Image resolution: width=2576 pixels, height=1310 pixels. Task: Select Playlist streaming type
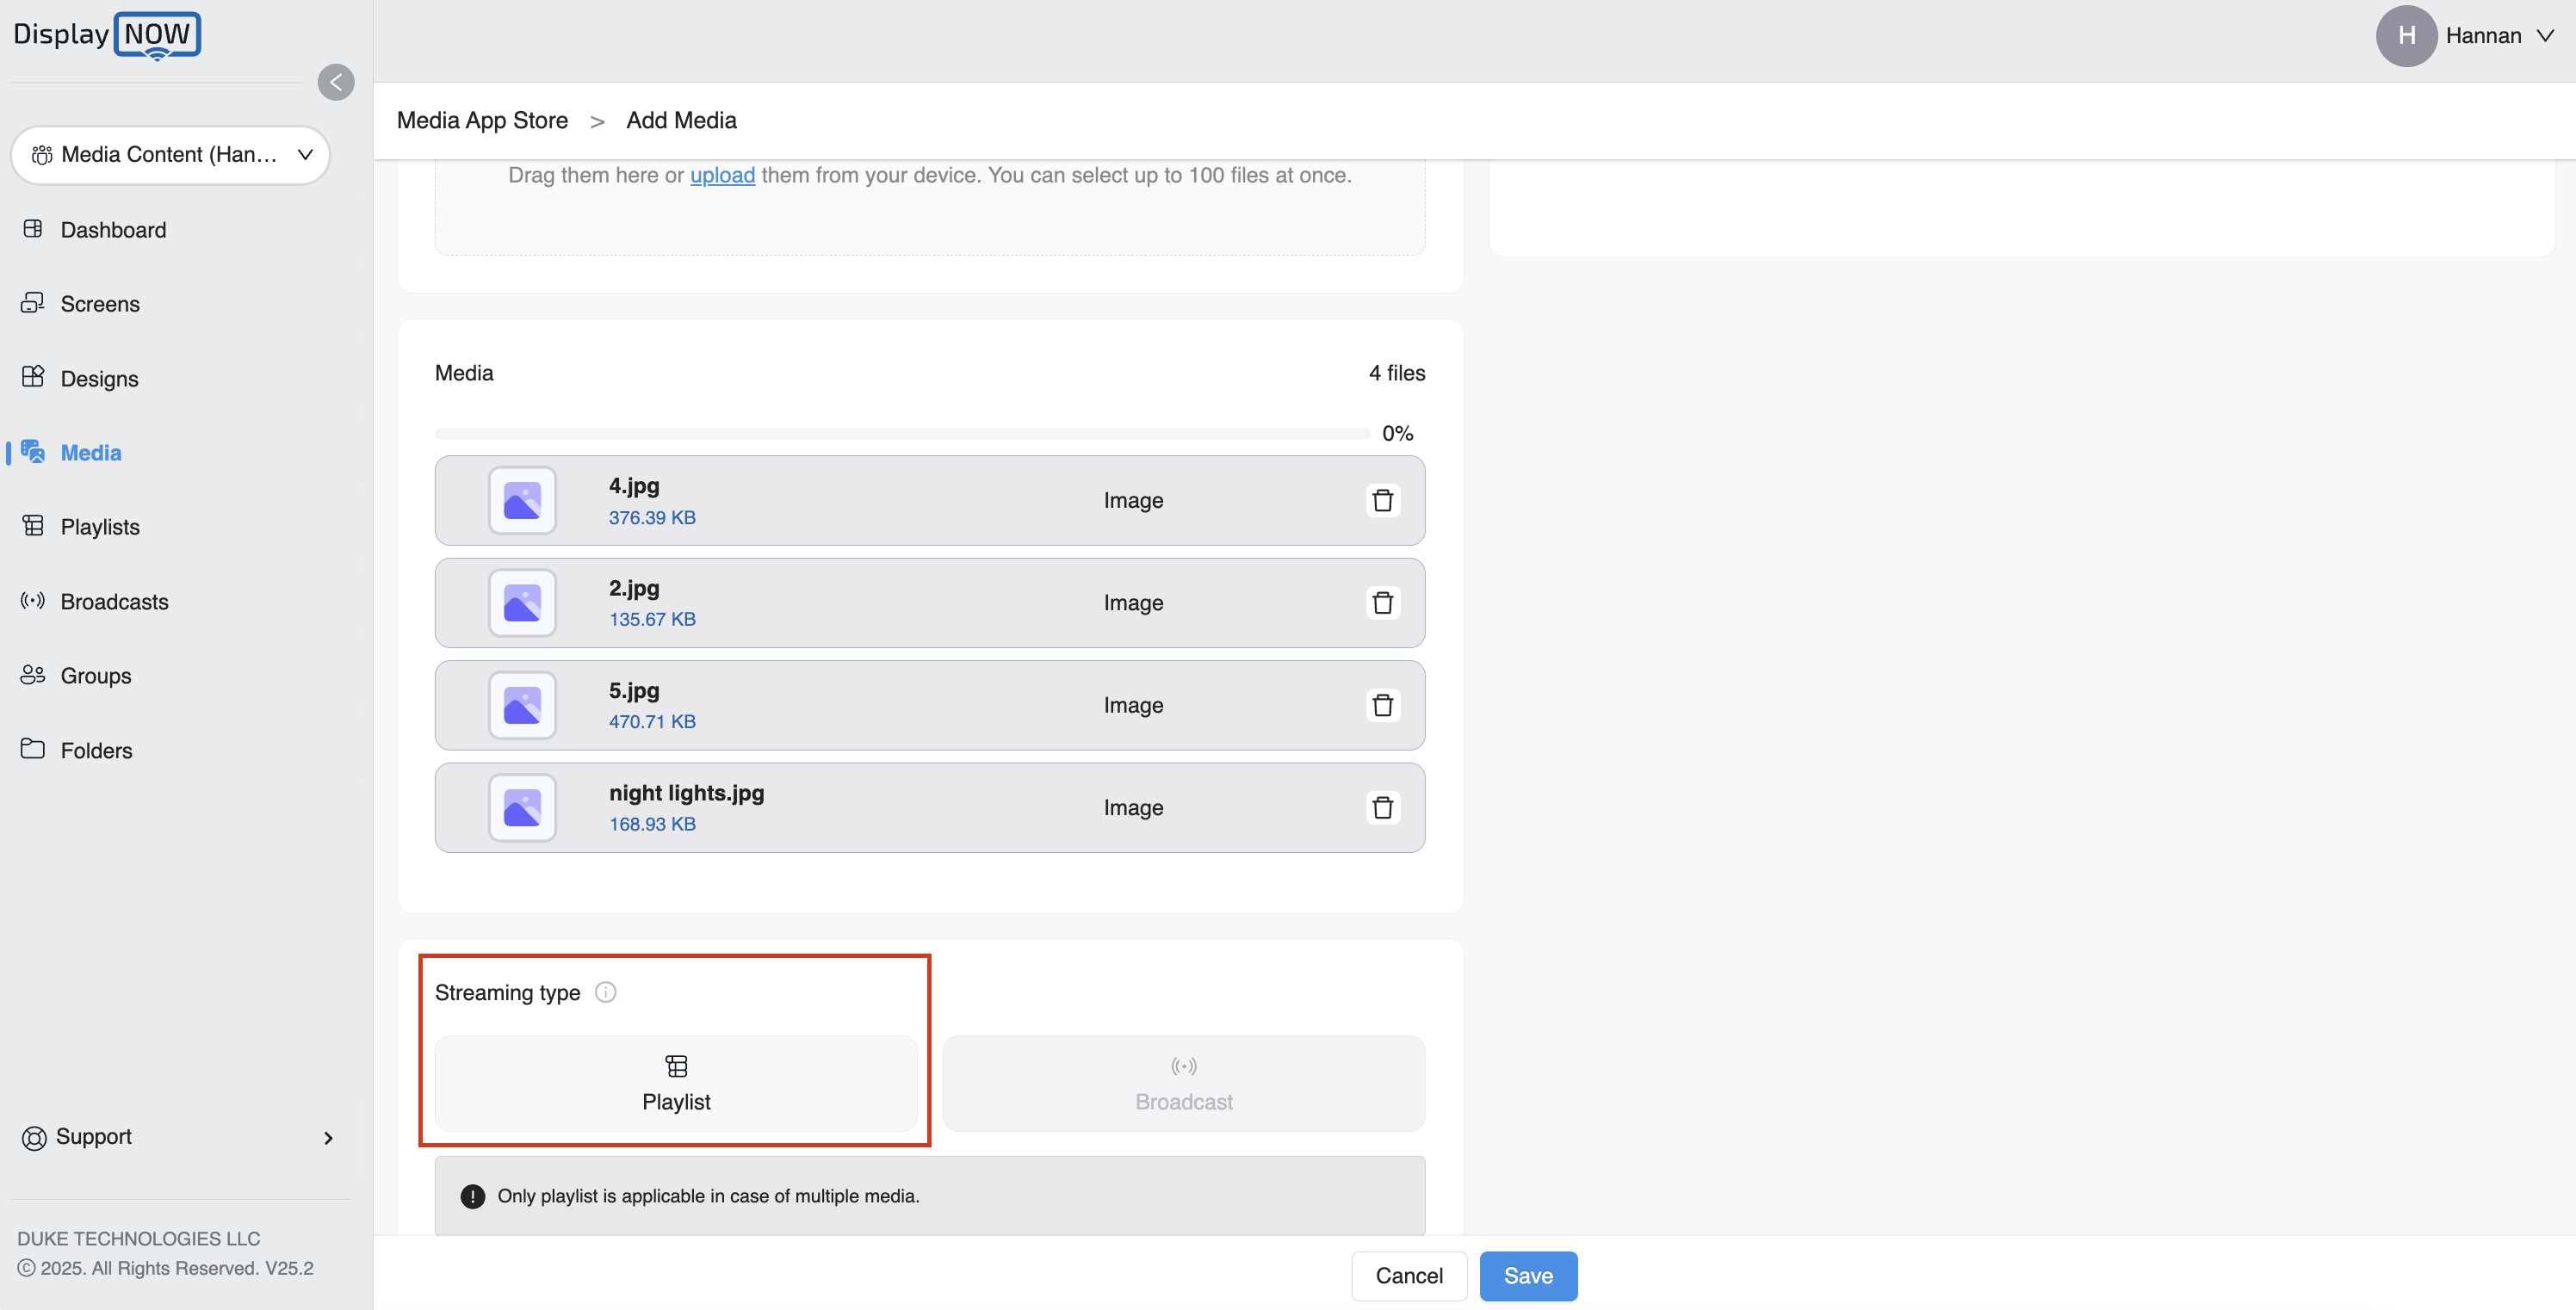click(x=676, y=1083)
